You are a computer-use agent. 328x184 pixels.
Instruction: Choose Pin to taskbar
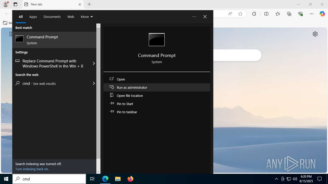[157, 112]
